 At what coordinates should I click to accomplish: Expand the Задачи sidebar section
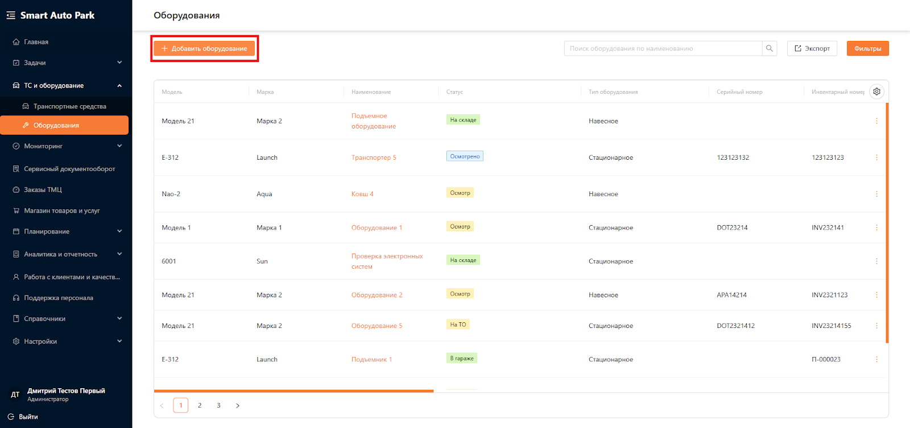(119, 63)
